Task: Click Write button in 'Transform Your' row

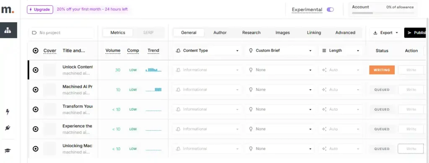Action: coord(411,109)
